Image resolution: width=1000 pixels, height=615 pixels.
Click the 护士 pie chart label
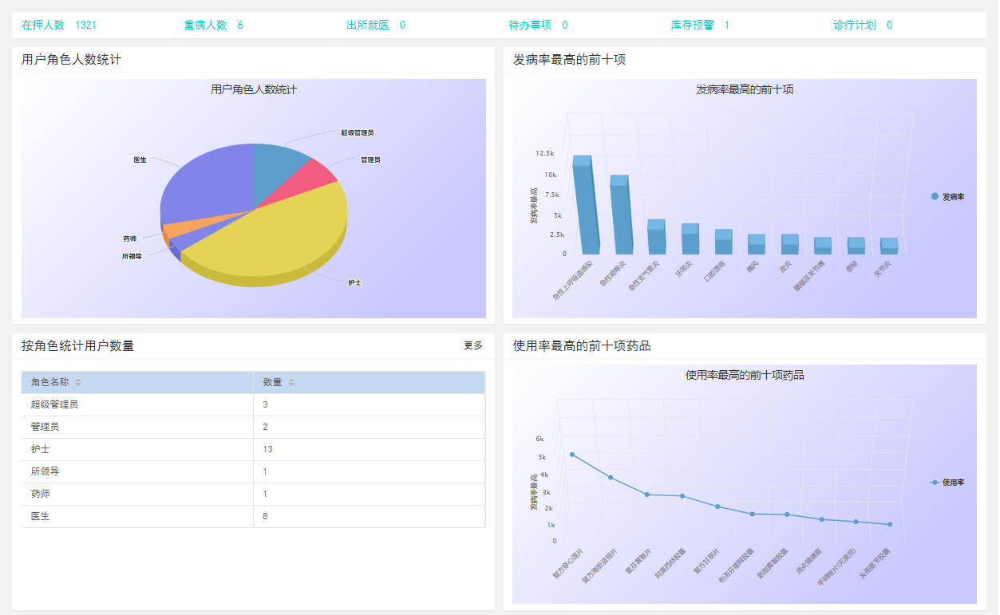(354, 282)
